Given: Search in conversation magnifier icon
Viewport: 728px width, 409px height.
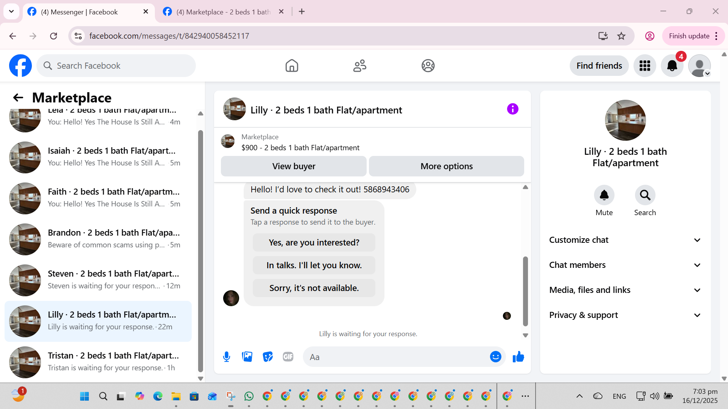Looking at the screenshot, I should click(x=645, y=195).
